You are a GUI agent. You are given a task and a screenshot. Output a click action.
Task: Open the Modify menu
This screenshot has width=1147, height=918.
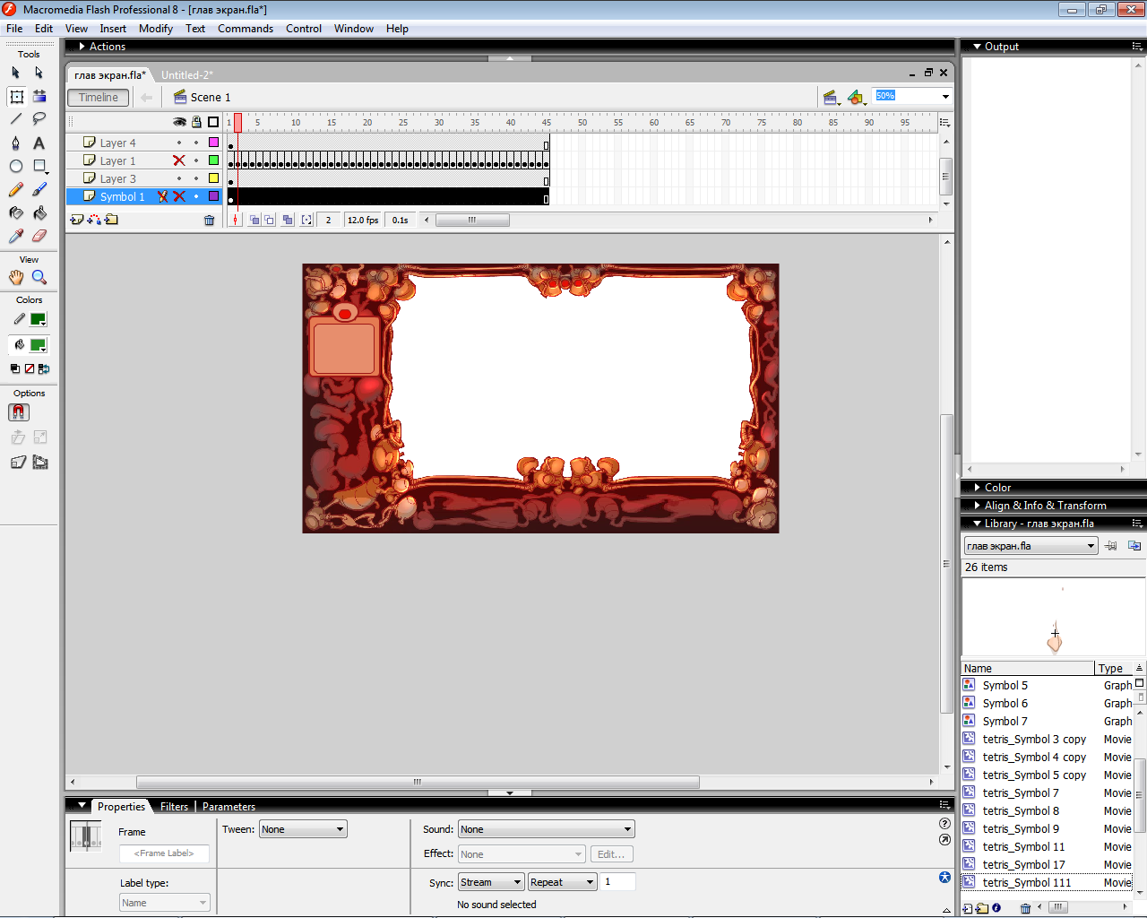(x=156, y=29)
